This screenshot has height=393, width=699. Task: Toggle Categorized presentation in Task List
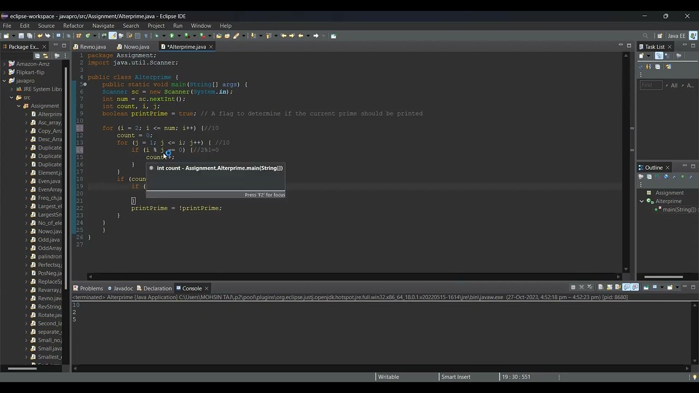click(659, 56)
